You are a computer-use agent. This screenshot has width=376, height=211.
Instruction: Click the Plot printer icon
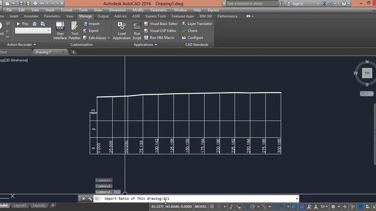point(35,4)
